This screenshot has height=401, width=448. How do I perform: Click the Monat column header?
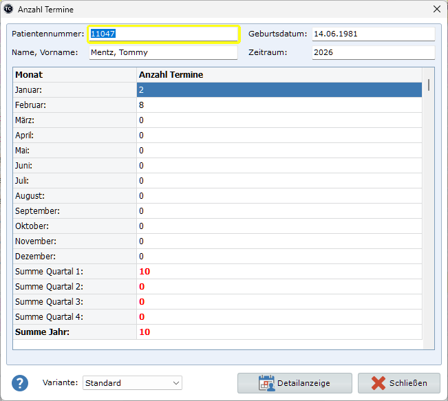coord(74,75)
